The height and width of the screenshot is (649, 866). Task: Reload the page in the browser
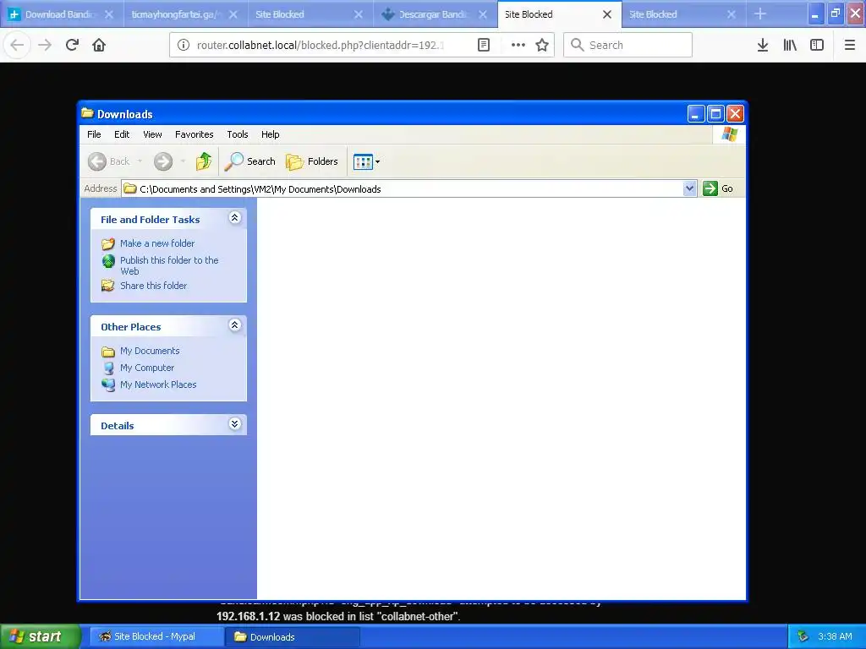pos(72,45)
